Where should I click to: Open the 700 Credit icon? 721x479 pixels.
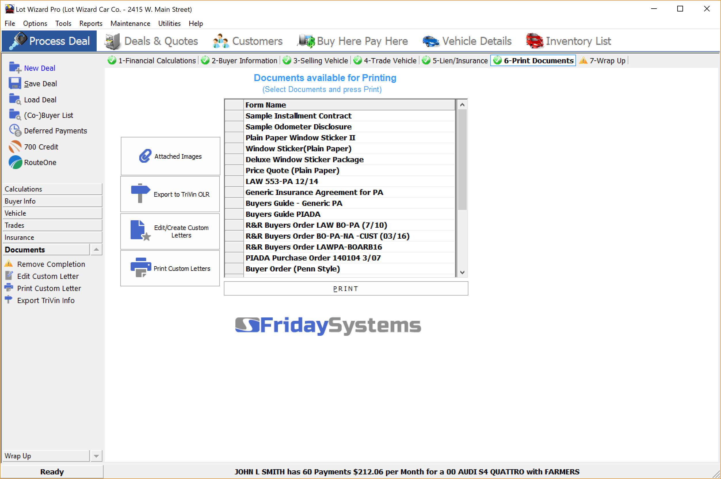[x=15, y=147]
